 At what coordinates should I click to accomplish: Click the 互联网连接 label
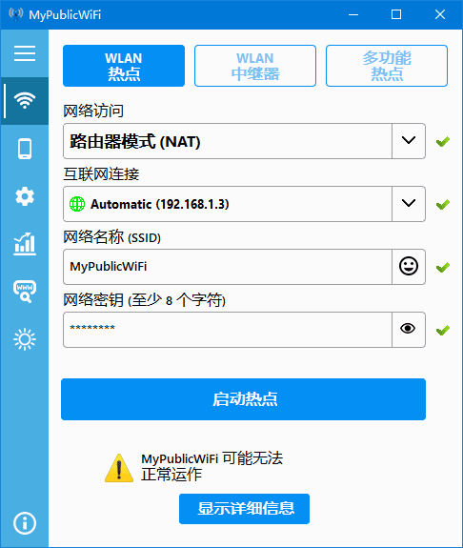101,173
